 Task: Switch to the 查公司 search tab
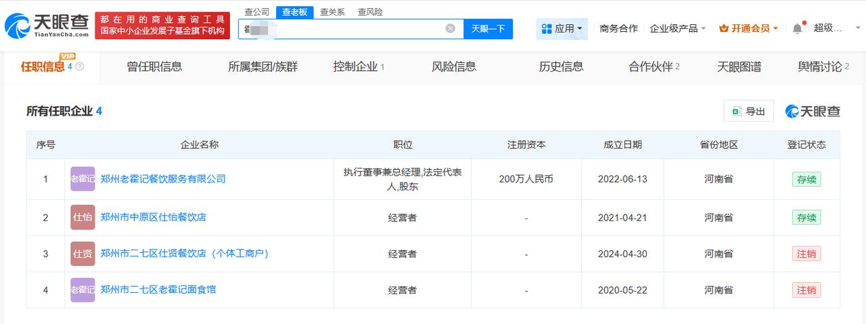coord(256,11)
